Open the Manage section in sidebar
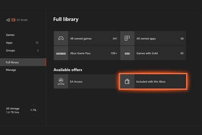The width and height of the screenshot is (202, 135). point(11,70)
